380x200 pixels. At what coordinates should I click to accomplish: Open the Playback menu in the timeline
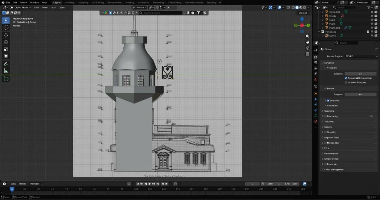(36, 184)
